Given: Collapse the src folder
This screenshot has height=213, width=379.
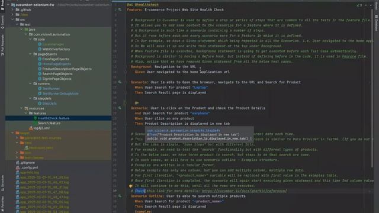Looking at the screenshot, I should point(12,20).
